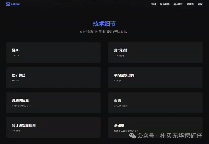This screenshot has width=209, height=144.
Task: Open the 路线图 nav item
Action: coord(190,5)
